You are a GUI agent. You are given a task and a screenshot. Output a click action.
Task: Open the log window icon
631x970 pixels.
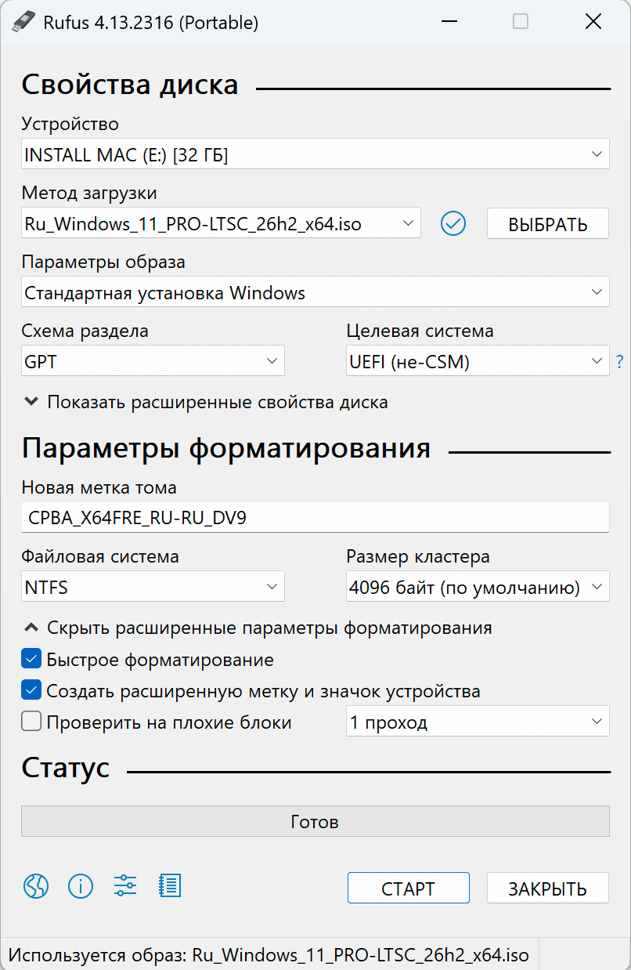170,886
